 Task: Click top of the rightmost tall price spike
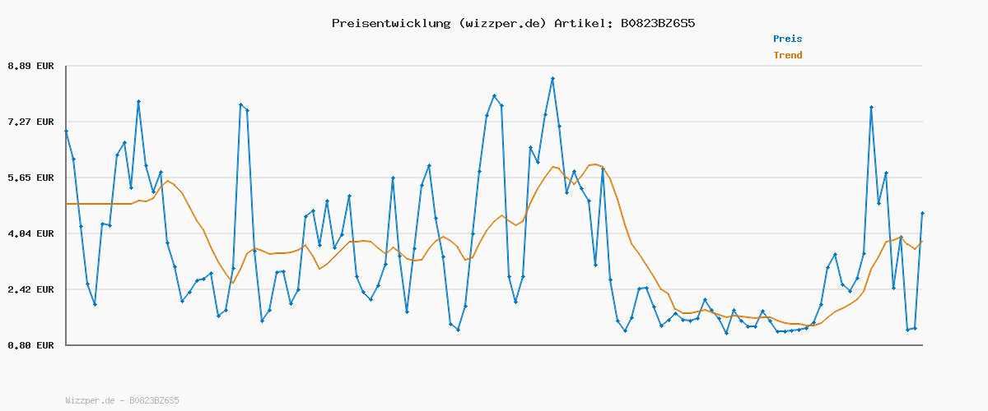pos(871,108)
